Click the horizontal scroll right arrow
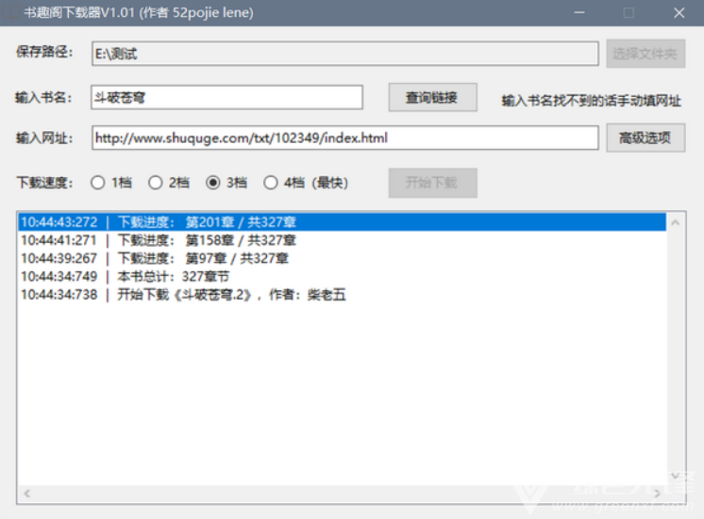The height and width of the screenshot is (519, 704). tap(658, 494)
